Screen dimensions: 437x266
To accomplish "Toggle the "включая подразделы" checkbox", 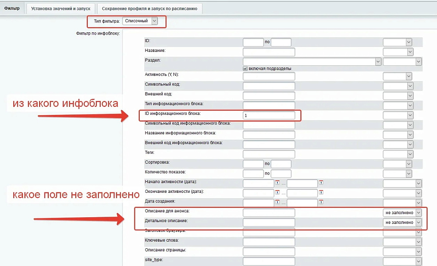I will pyautogui.click(x=245, y=68).
